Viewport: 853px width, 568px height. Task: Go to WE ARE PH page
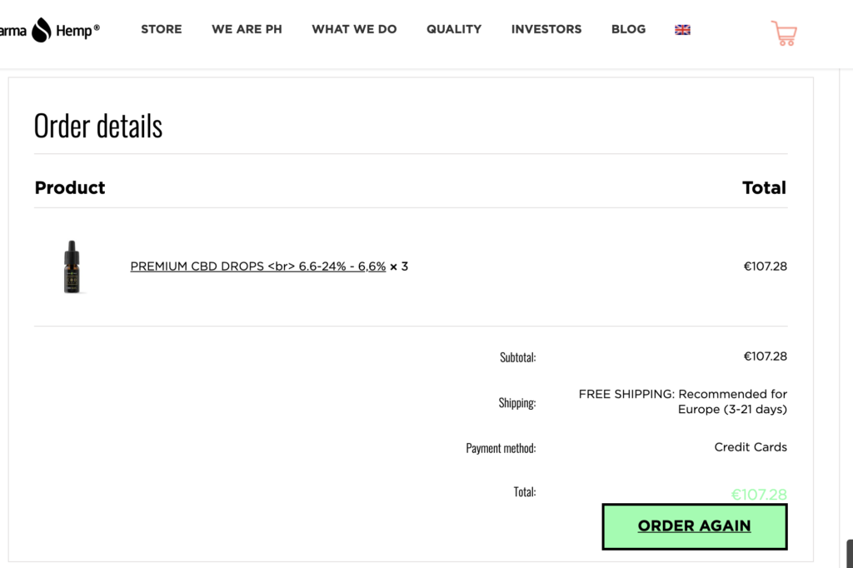(247, 29)
